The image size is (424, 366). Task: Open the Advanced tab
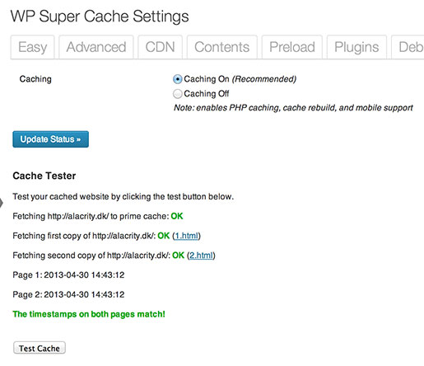point(96,47)
